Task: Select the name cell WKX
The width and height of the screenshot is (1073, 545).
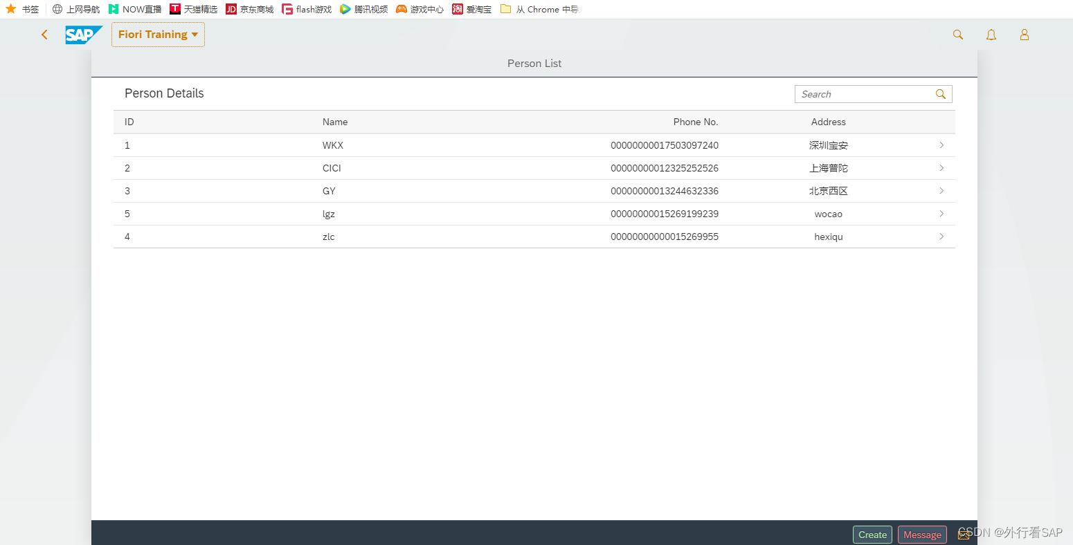Action: [333, 145]
